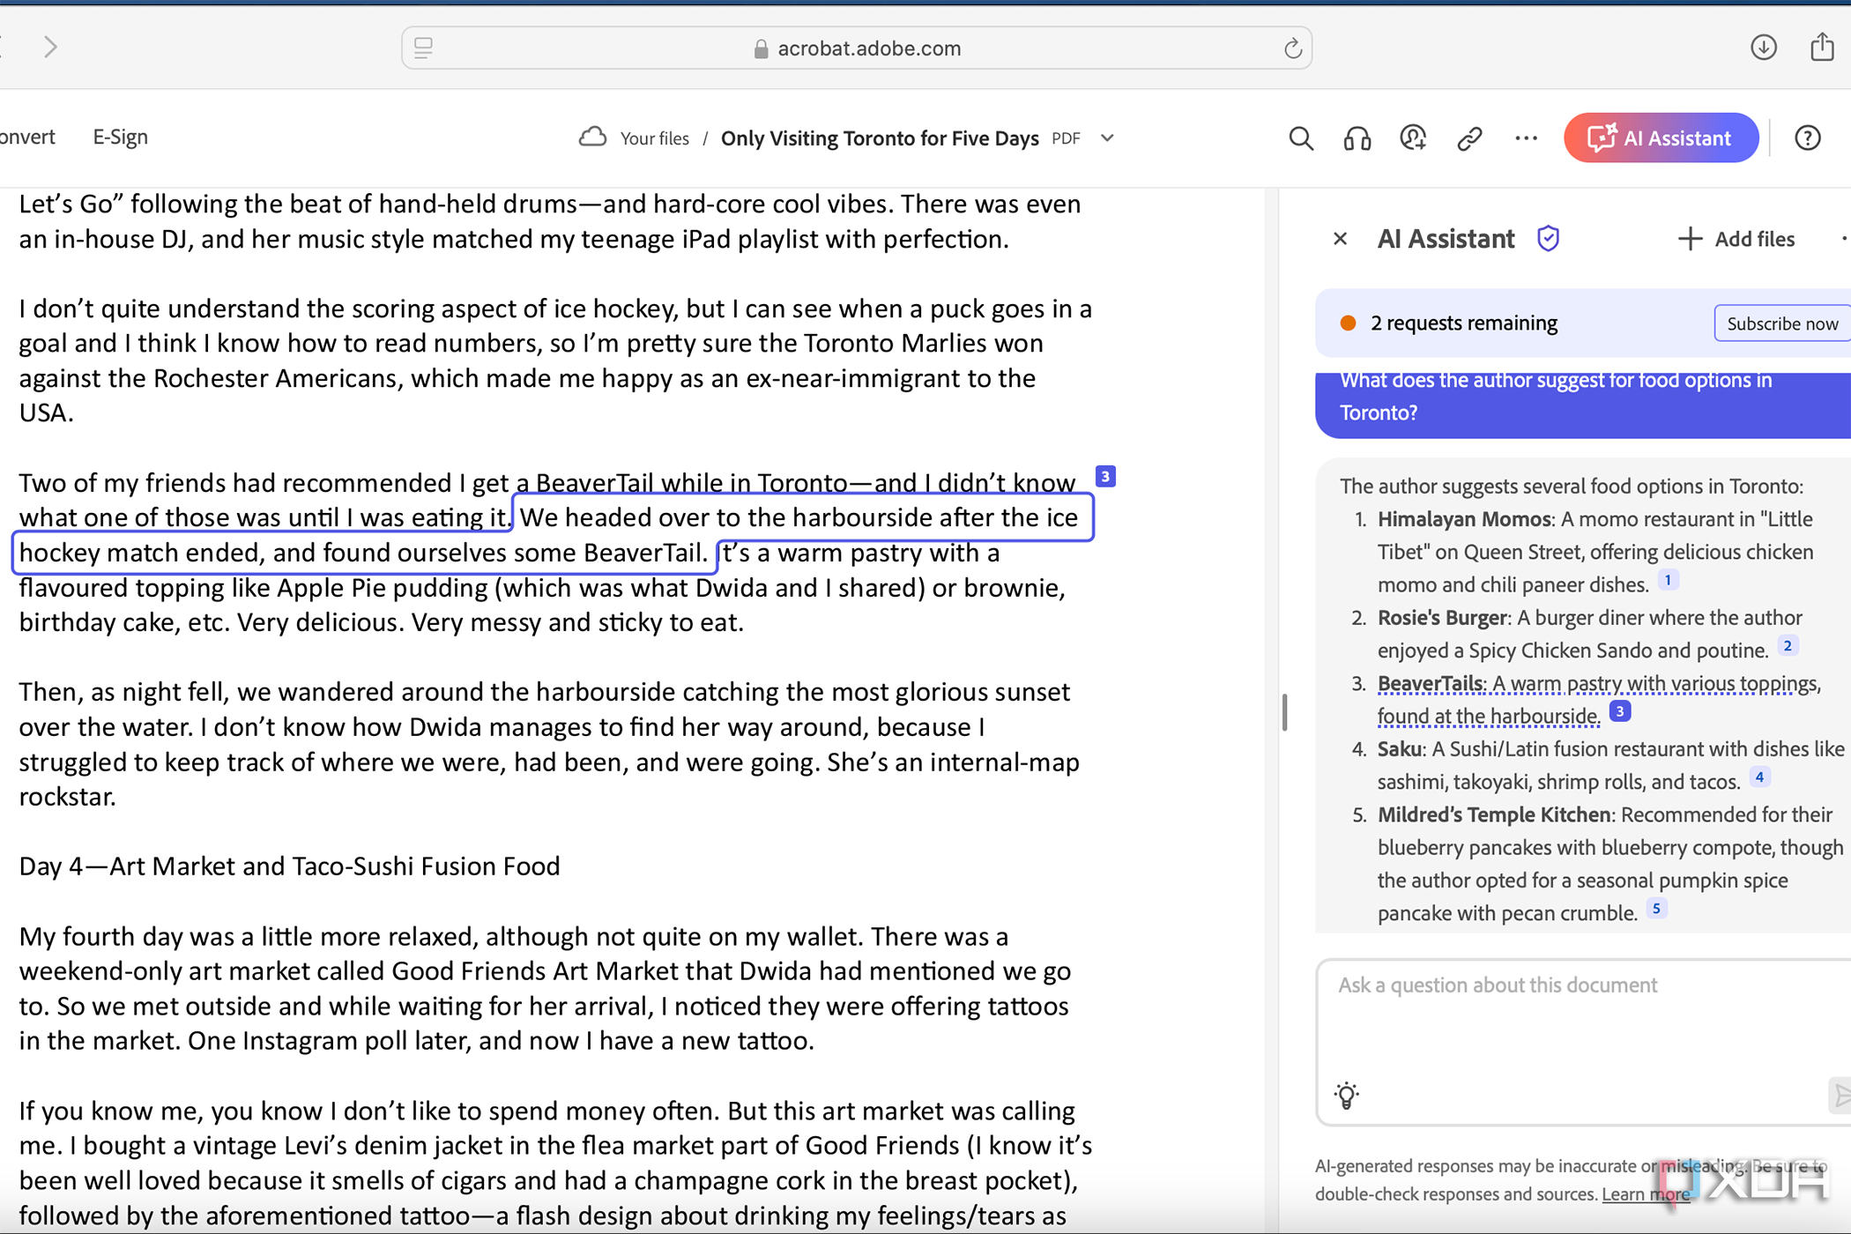Open the search magnifier tool

tap(1301, 138)
